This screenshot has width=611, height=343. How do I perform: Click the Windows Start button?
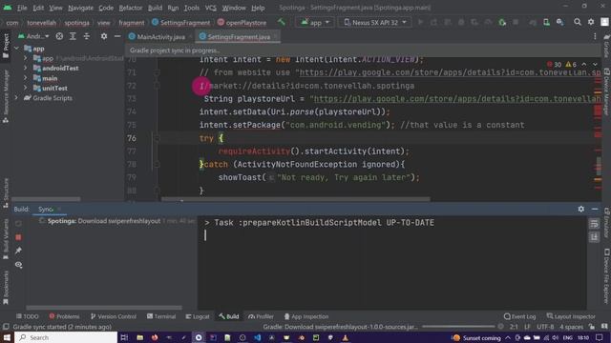[x=7, y=337]
